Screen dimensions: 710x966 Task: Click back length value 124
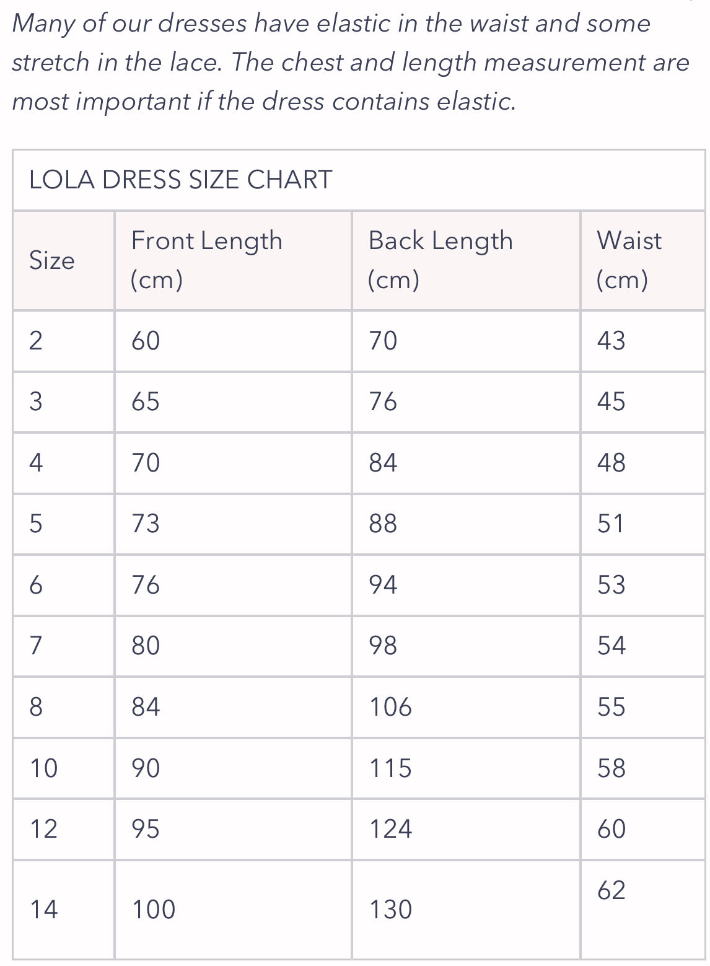[x=390, y=829]
